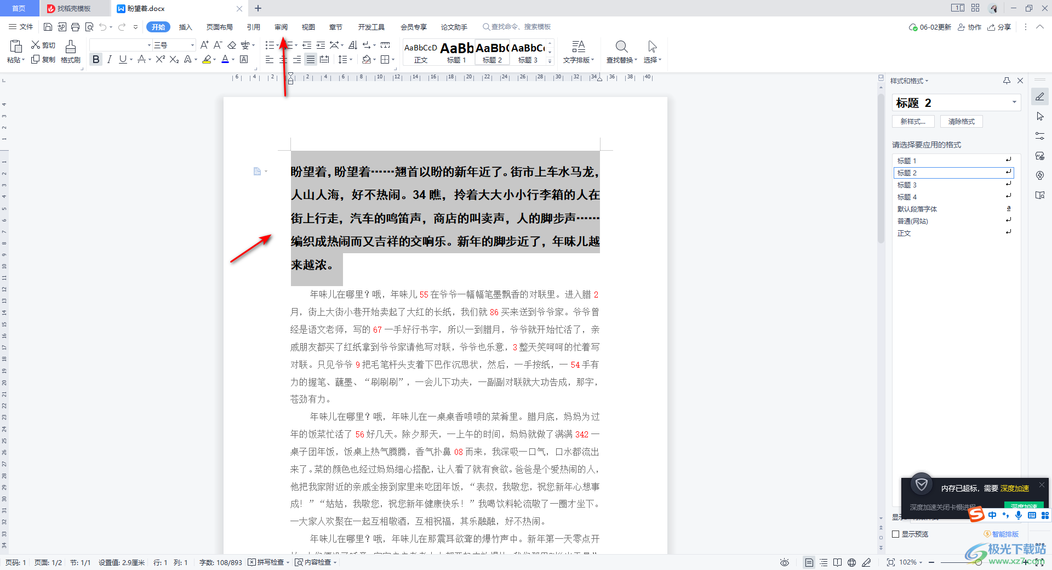Open 拼写检查 status bar option
The image size is (1052, 570).
click(x=269, y=562)
